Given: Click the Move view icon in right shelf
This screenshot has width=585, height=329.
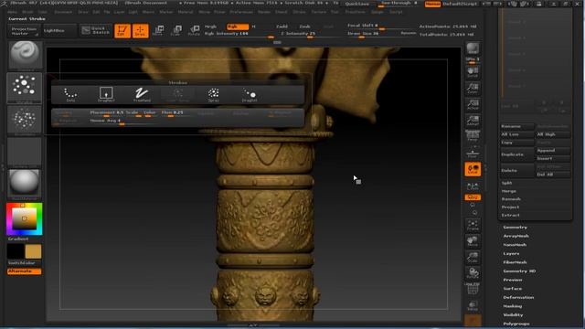Looking at the screenshot, I should 473,241.
